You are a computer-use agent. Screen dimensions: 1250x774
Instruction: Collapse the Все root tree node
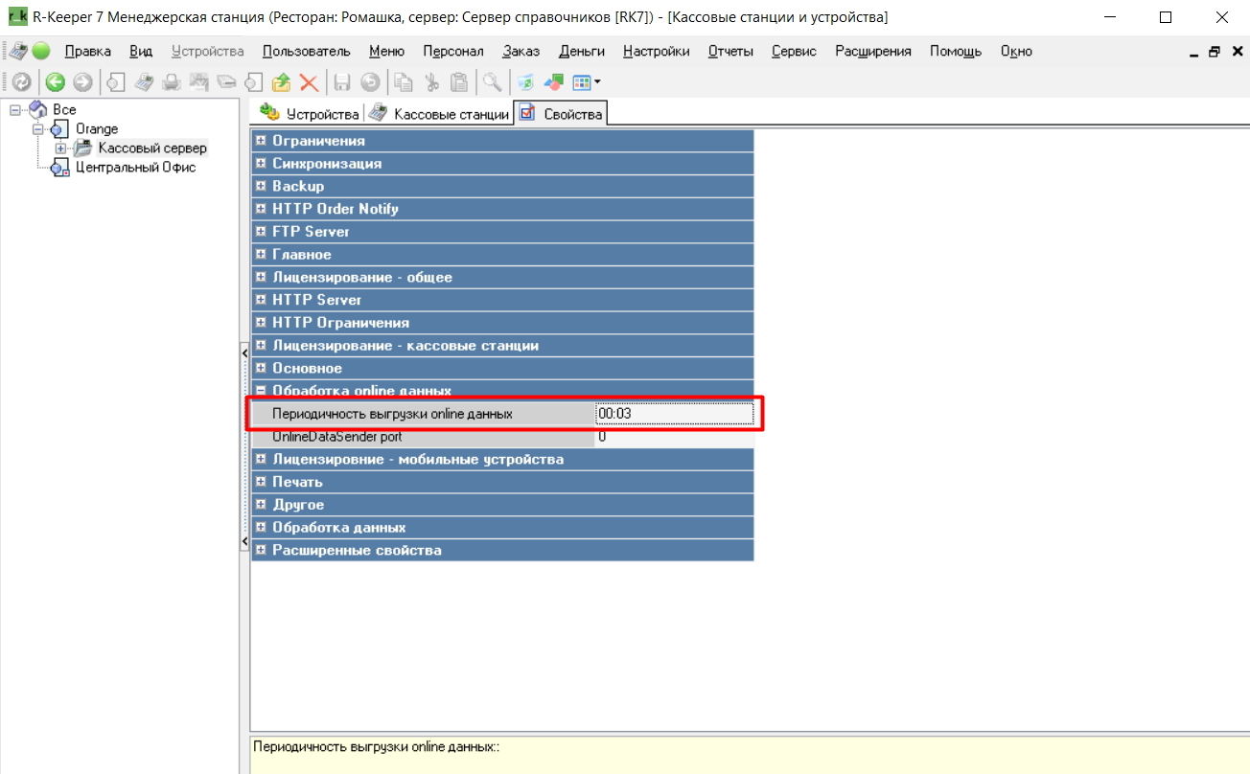[14, 110]
